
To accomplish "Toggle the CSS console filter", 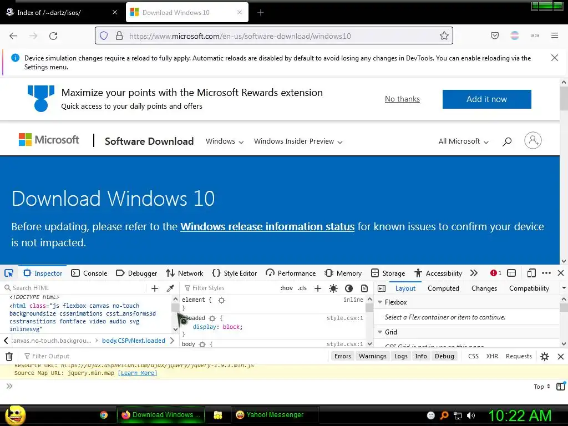I will tap(473, 356).
